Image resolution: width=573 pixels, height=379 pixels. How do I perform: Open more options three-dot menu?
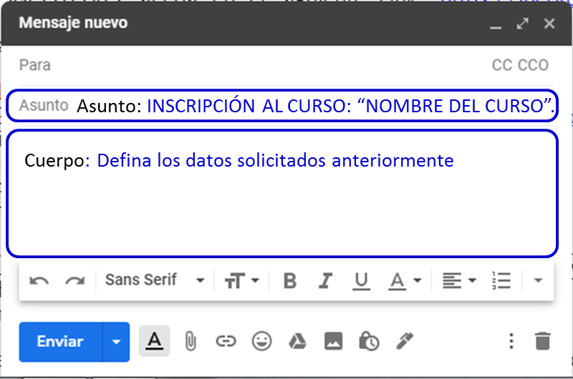(x=511, y=341)
